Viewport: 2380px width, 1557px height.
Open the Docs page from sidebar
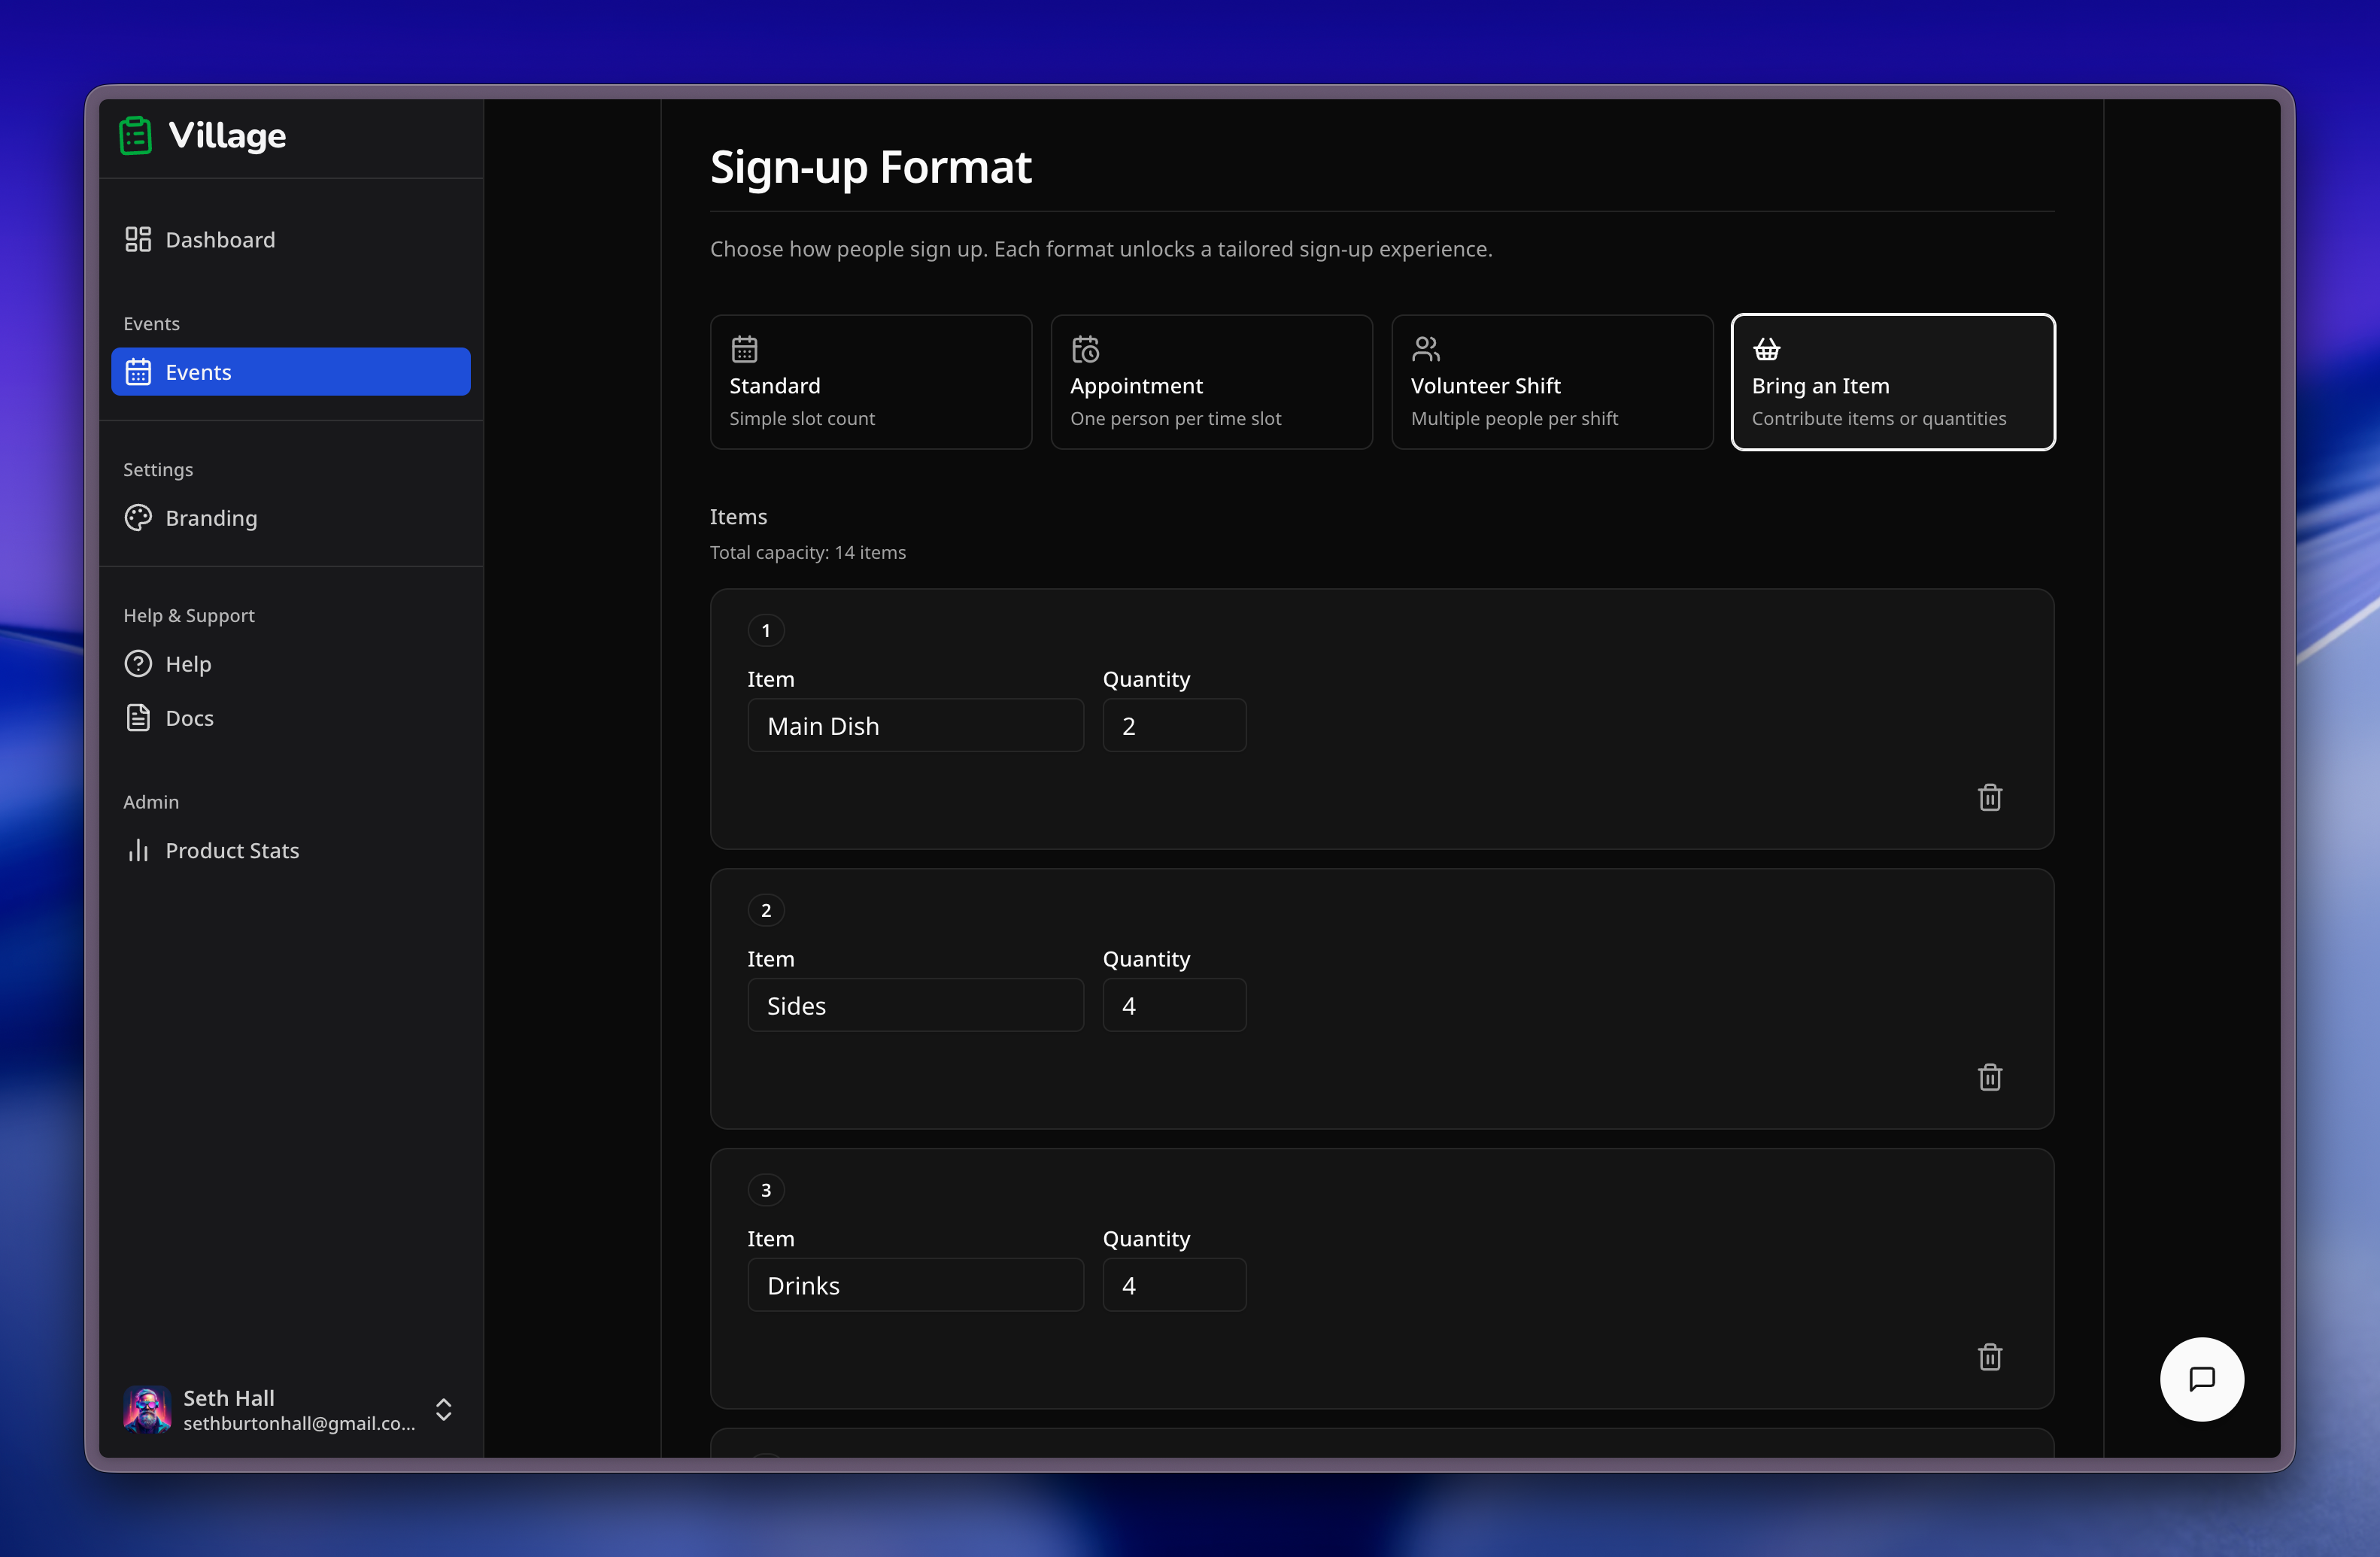click(189, 718)
